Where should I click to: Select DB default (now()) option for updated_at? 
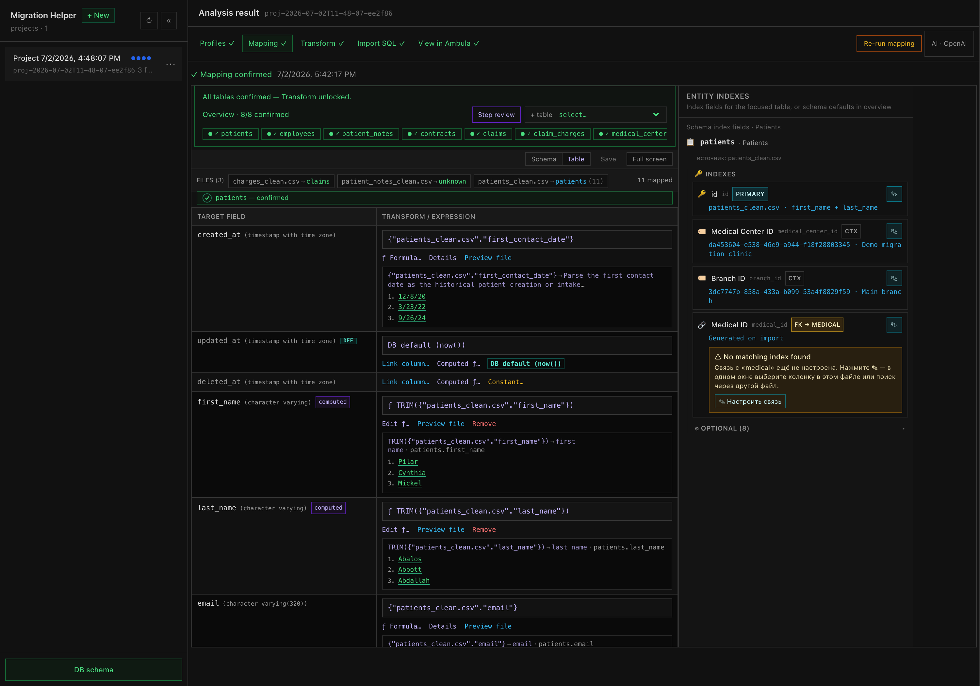pos(526,364)
